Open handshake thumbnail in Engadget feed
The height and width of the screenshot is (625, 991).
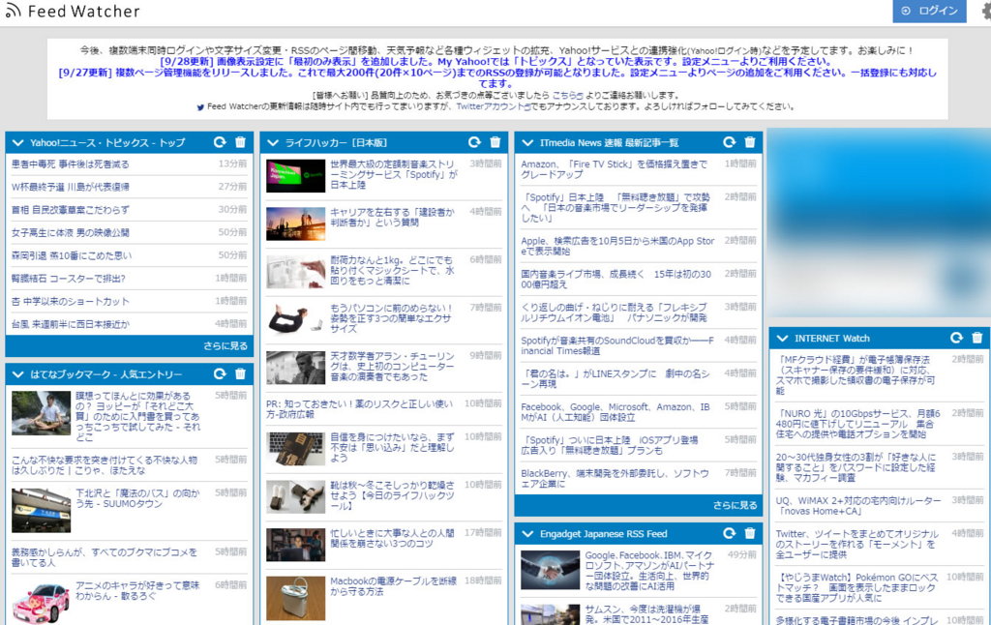click(550, 570)
